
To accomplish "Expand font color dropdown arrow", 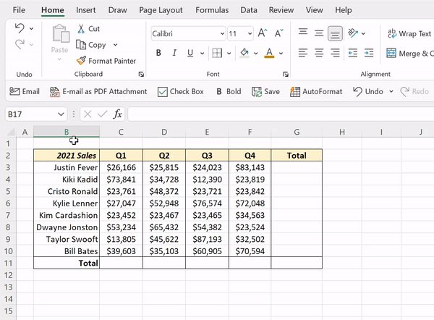I will 281,53.
